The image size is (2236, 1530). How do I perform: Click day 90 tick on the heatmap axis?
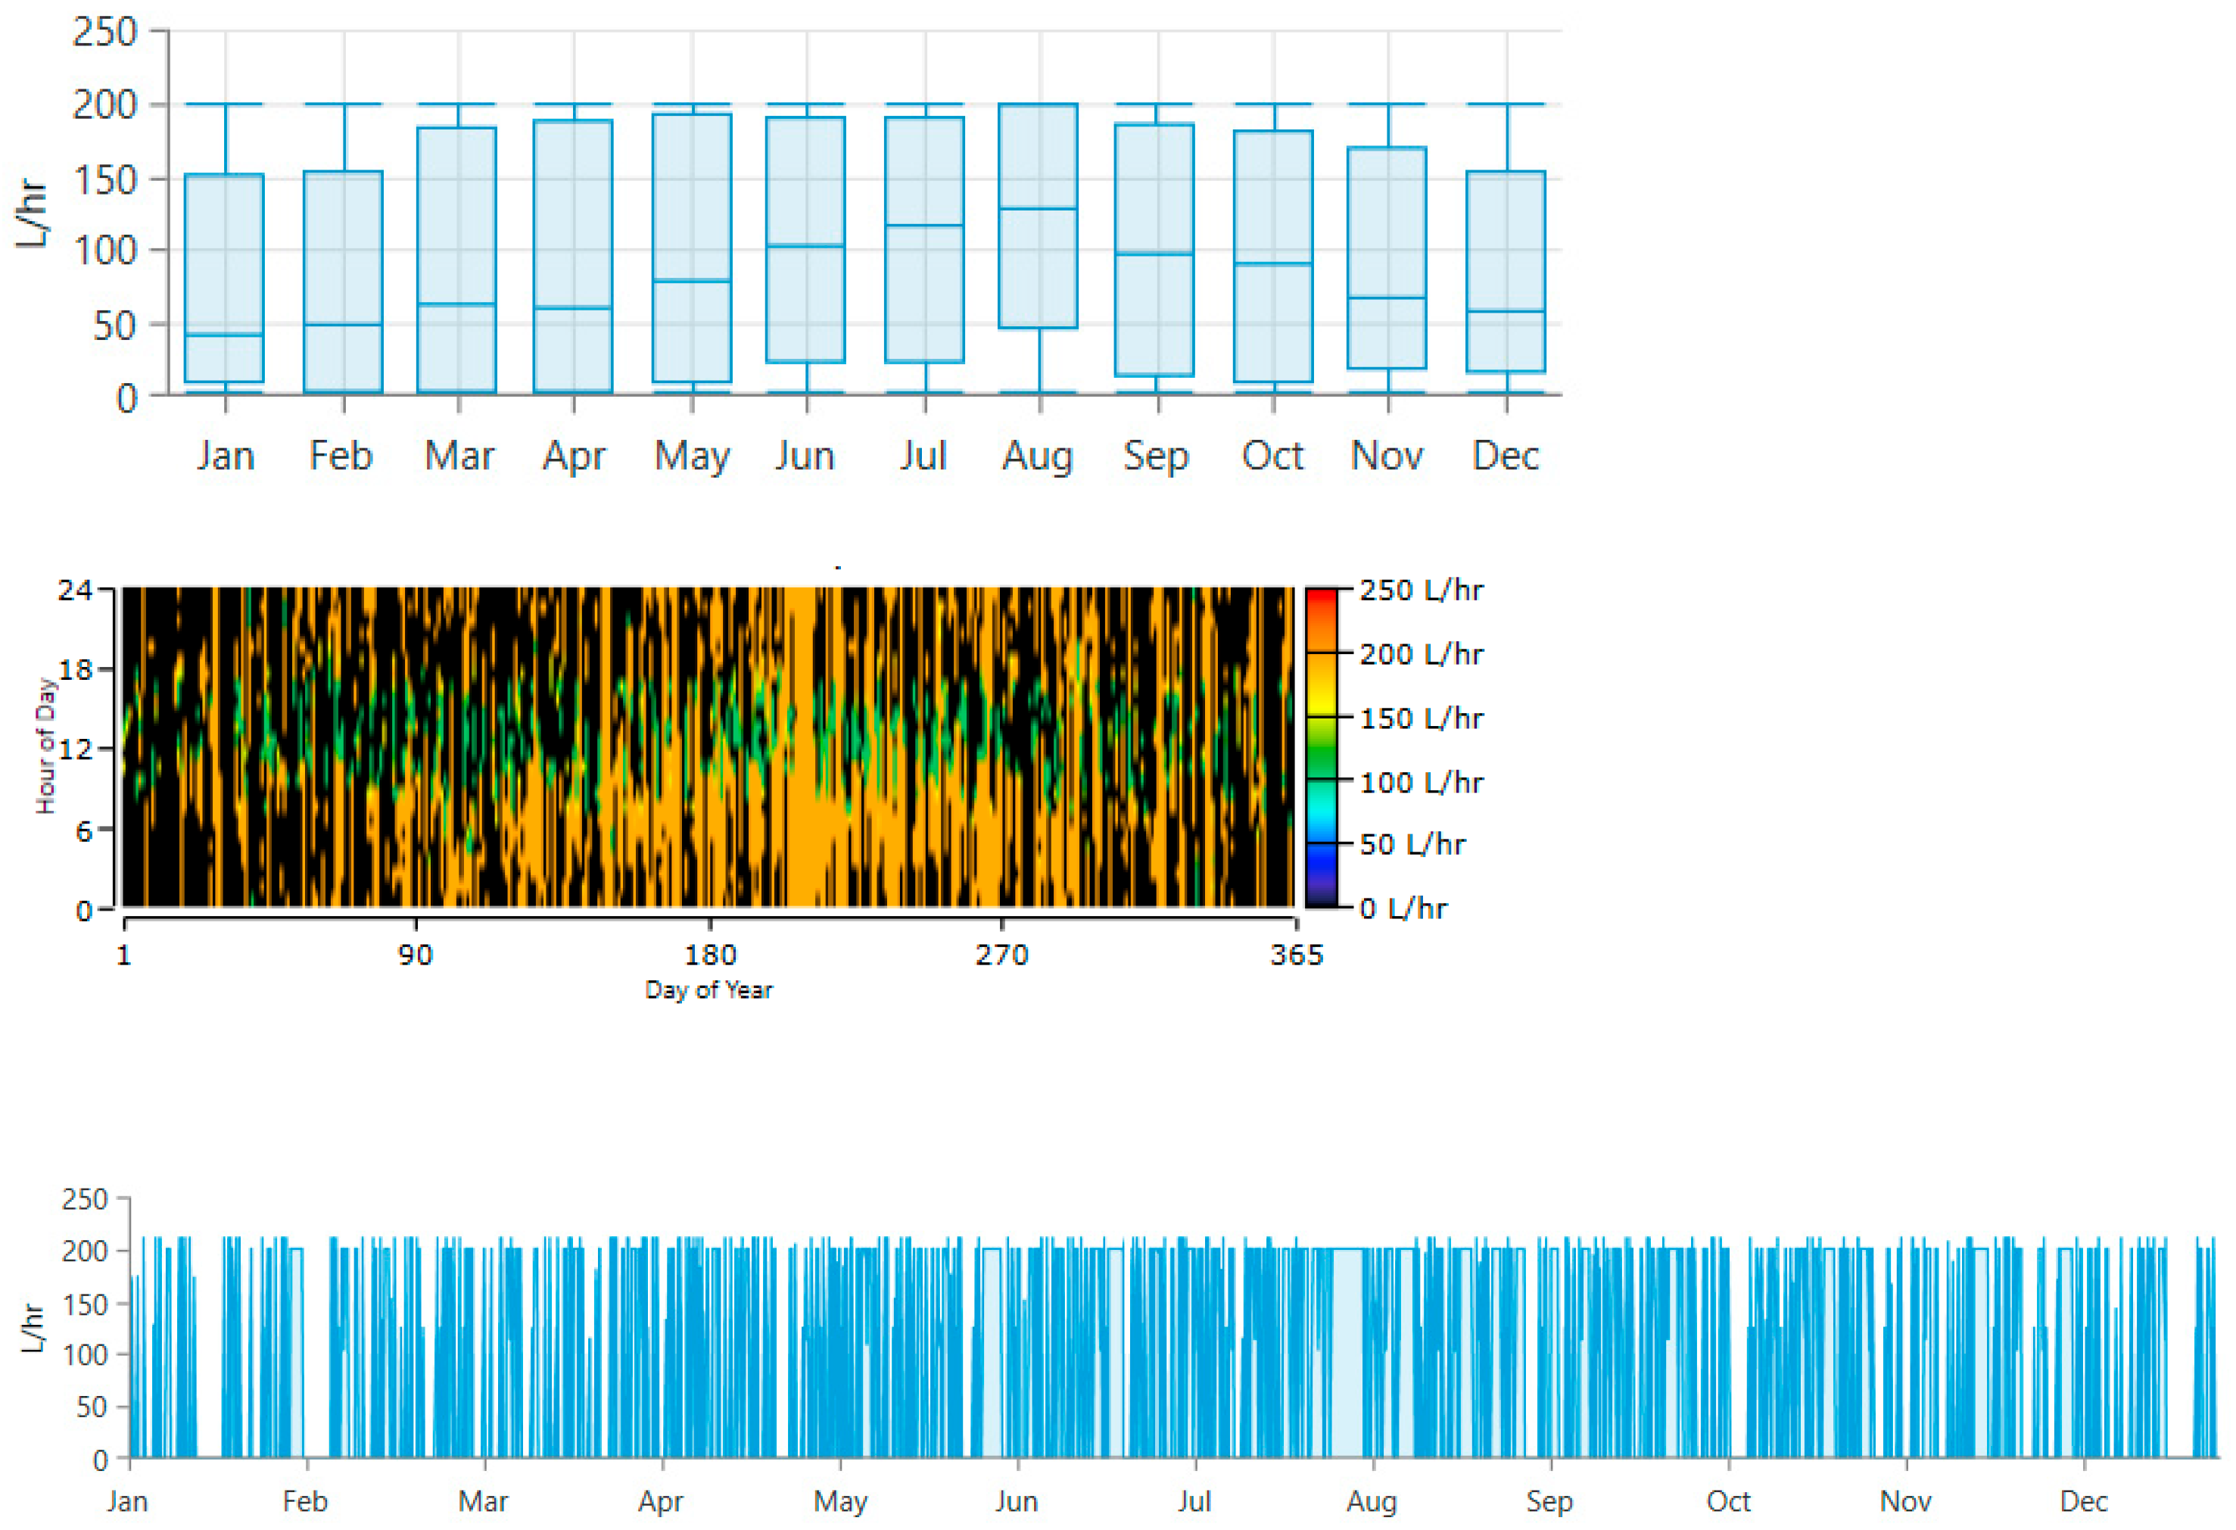click(x=416, y=955)
